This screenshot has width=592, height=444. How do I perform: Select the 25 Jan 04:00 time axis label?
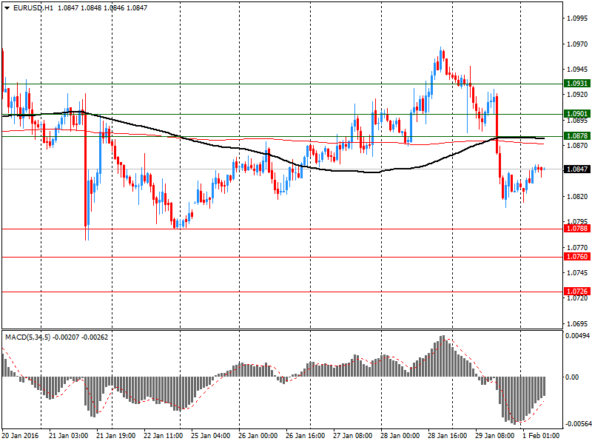(x=211, y=435)
